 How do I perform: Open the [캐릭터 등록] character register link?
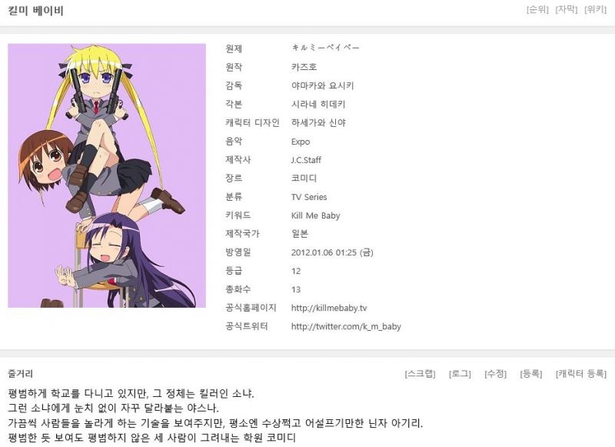[581, 374]
